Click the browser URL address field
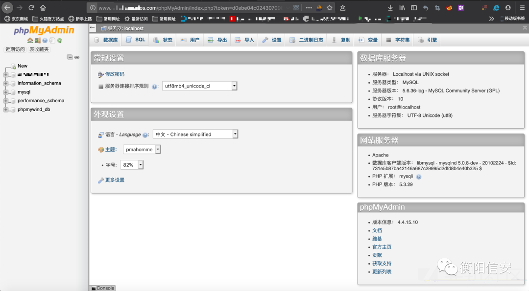 pyautogui.click(x=190, y=7)
